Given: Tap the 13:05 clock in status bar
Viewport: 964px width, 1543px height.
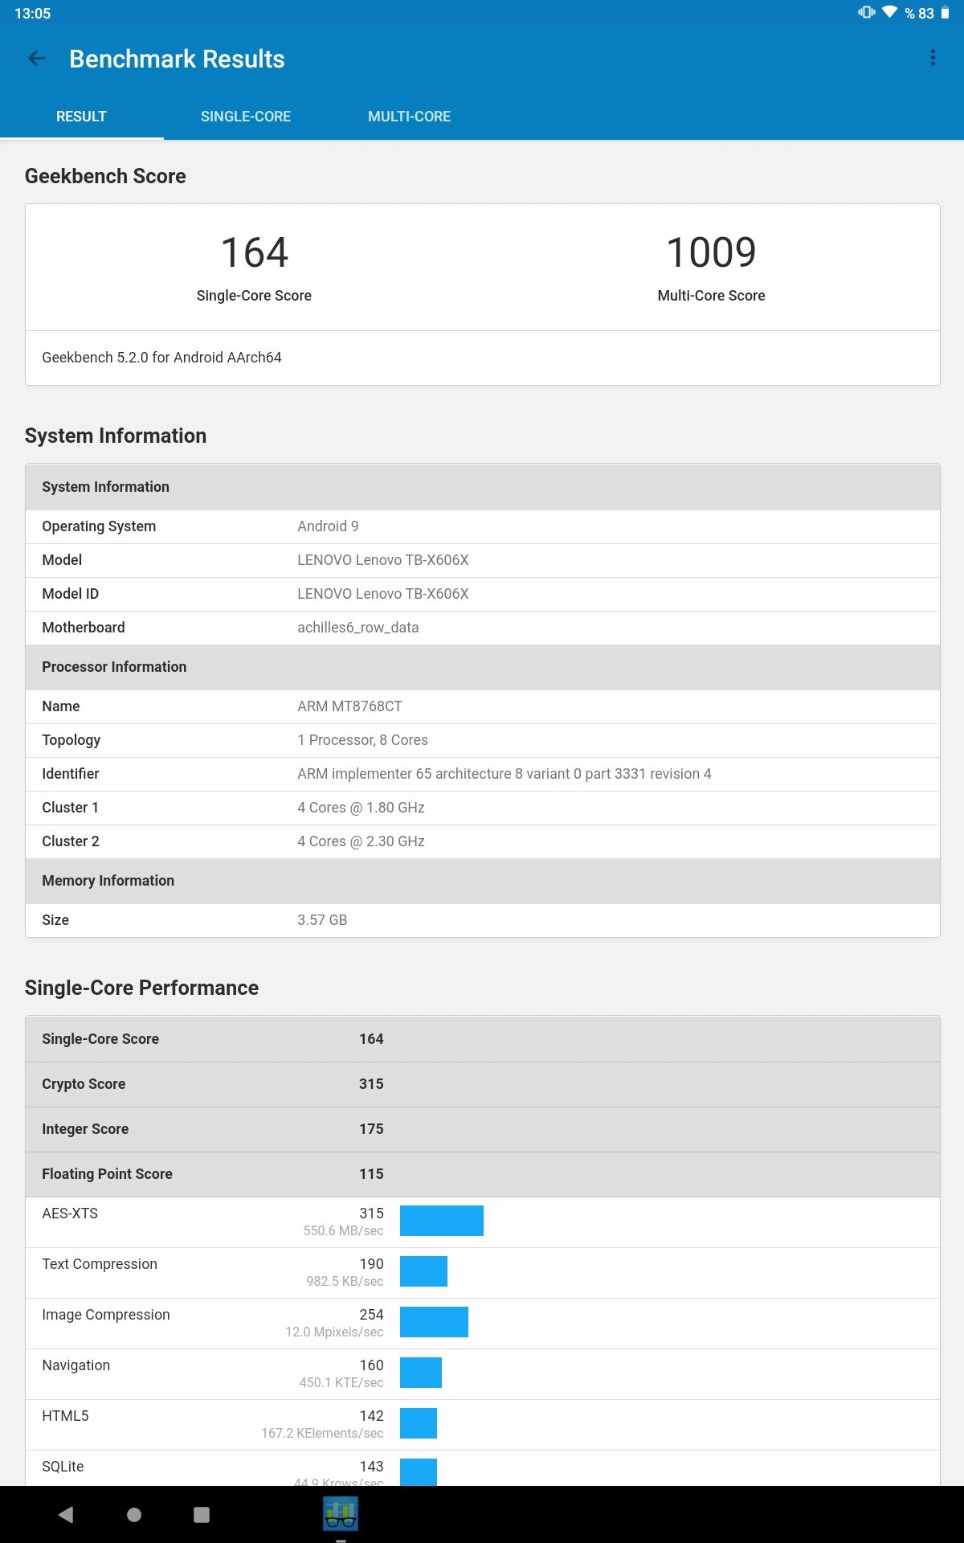Looking at the screenshot, I should pos(33,14).
